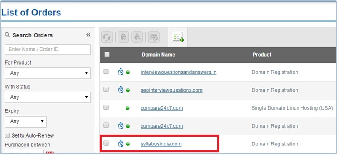Viewport: 339px width, 155px height.
Task: Open compare24x7.com link in Domain Registration row
Action: click(162, 126)
